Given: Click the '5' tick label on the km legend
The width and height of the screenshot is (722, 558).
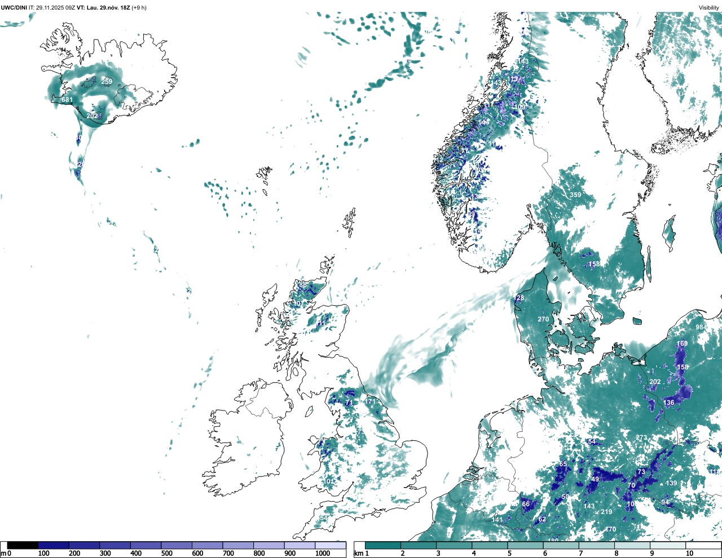Looking at the screenshot, I should (509, 553).
